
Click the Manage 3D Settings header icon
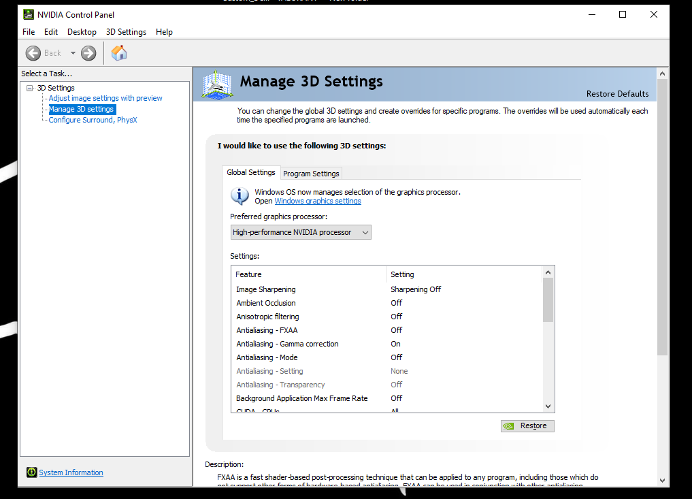tap(216, 84)
